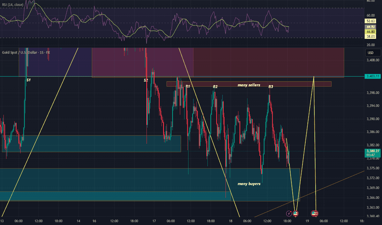The height and width of the screenshot is (225, 382).
Task: Click the 3,390.00 price scale value
Action: point(373,119)
